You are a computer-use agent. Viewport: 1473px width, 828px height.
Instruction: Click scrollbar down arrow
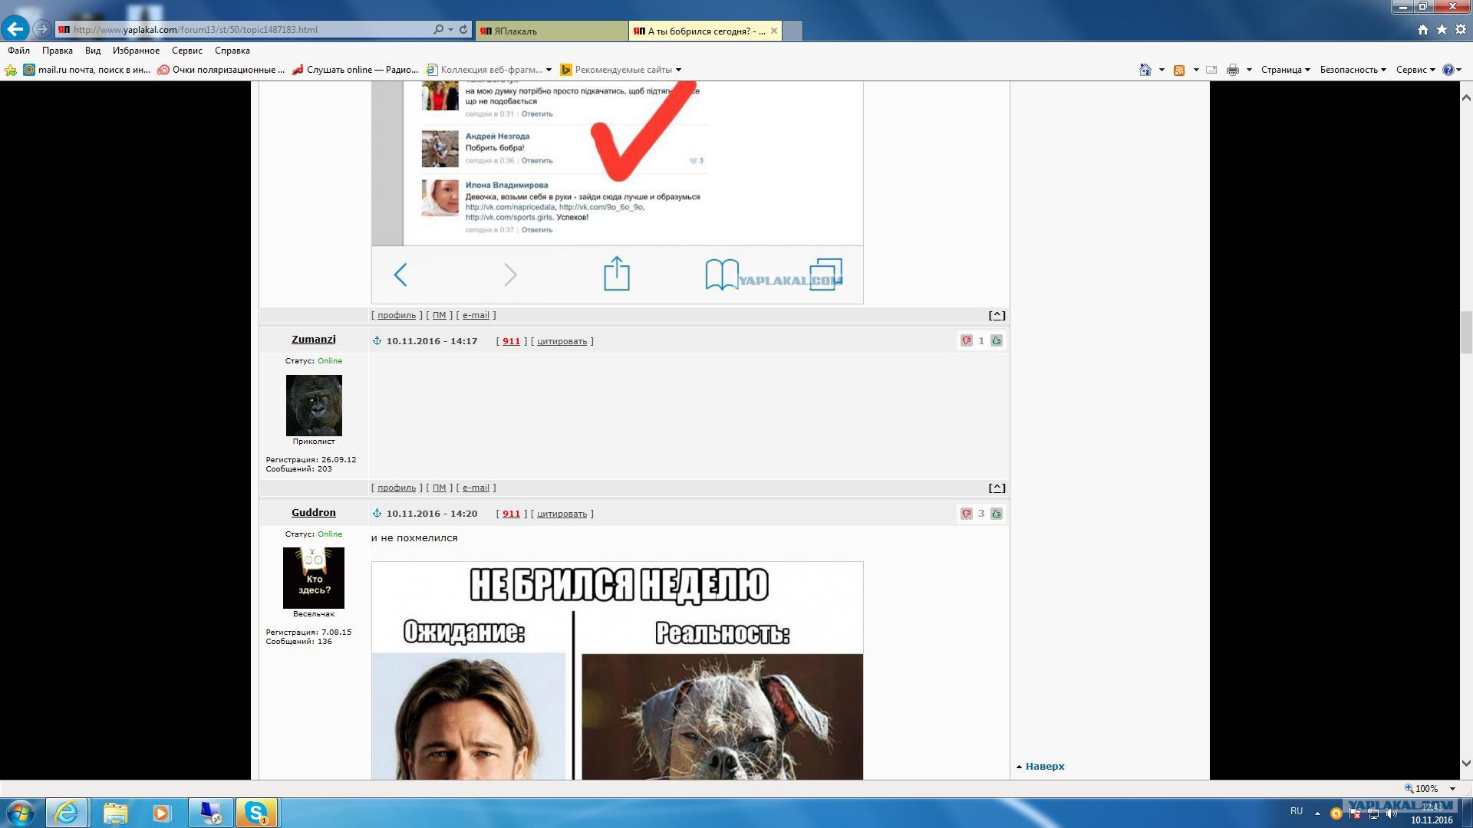1466,763
